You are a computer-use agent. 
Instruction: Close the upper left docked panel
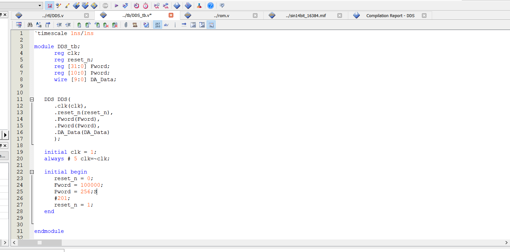click(5, 15)
